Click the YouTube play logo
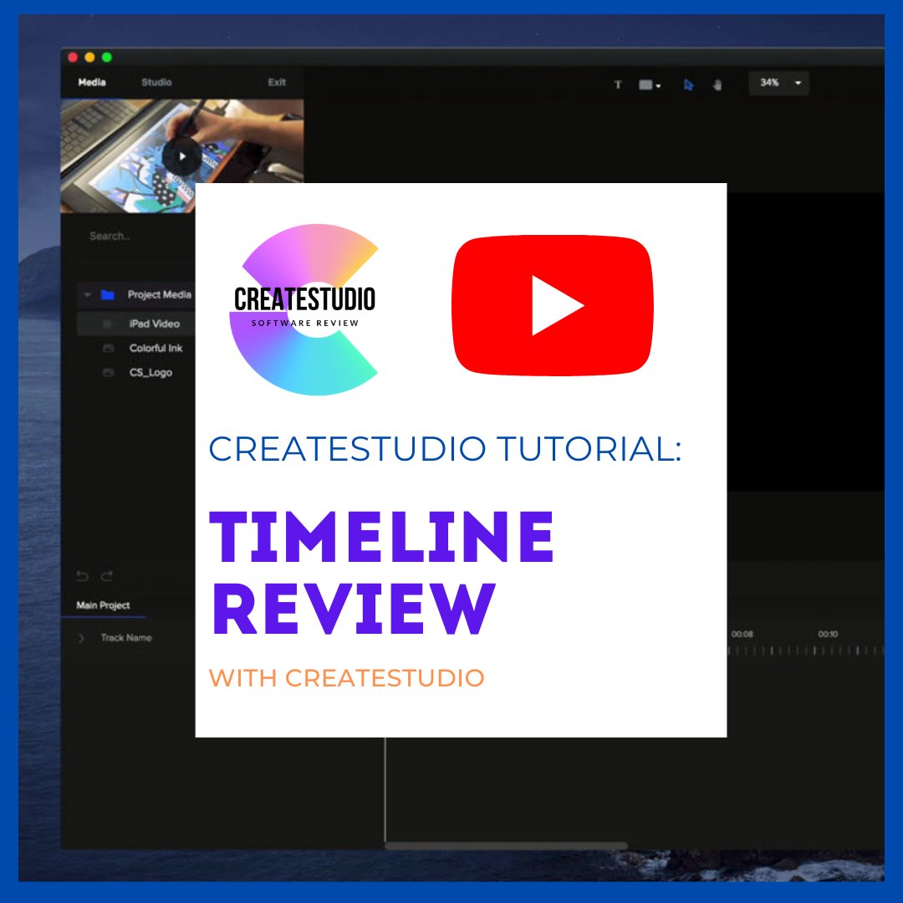 (553, 305)
